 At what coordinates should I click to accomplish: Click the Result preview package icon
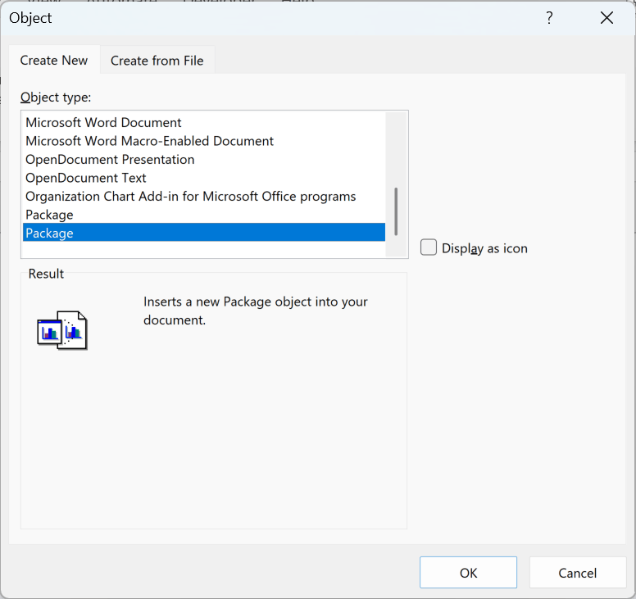(62, 330)
